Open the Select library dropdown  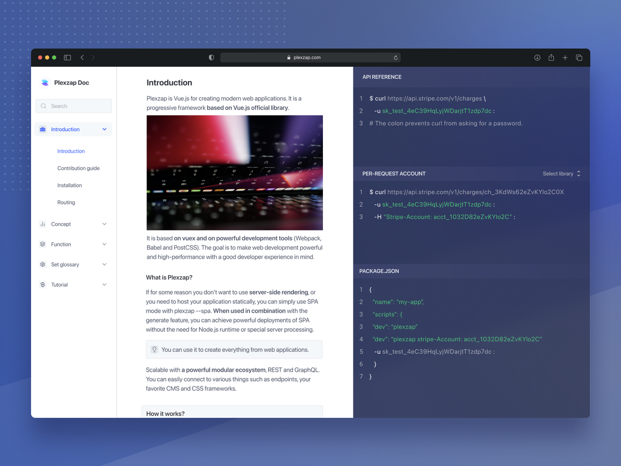pyautogui.click(x=561, y=173)
